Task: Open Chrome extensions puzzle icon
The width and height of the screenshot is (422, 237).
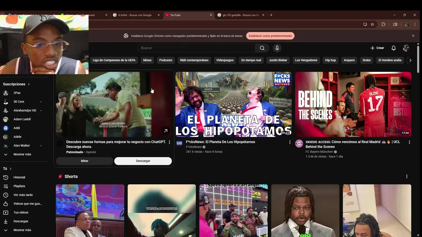Action: (383, 24)
